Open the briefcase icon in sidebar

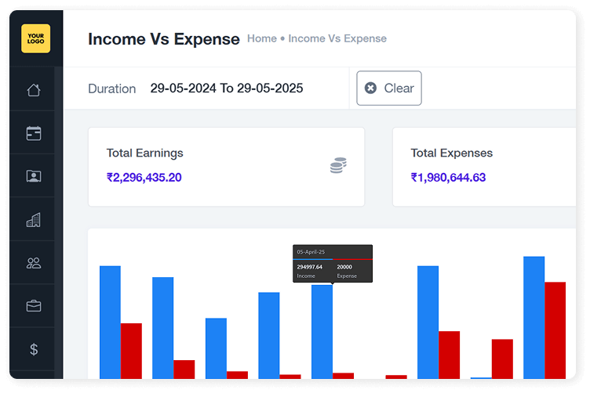coord(34,306)
